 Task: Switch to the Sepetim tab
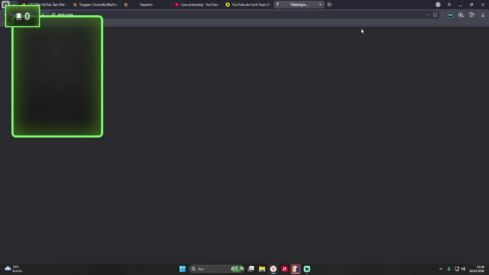coord(146,5)
